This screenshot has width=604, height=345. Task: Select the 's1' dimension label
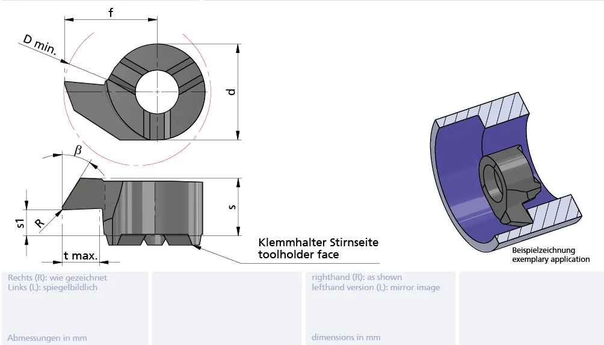pyautogui.click(x=21, y=223)
